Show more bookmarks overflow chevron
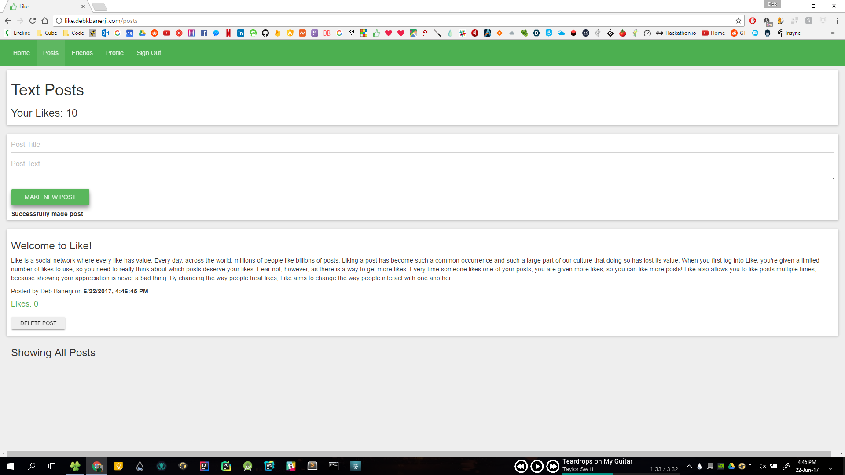Image resolution: width=845 pixels, height=475 pixels. point(833,33)
